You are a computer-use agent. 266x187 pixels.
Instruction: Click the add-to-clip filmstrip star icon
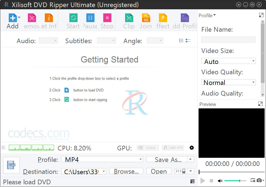pyautogui.click(x=253, y=180)
